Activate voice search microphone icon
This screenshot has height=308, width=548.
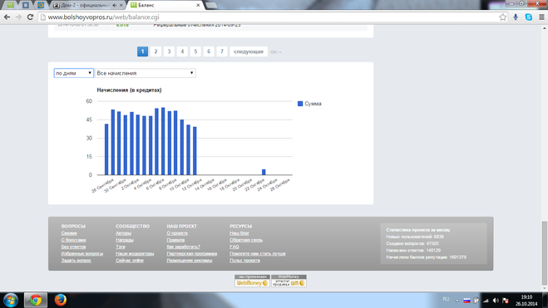(516, 17)
